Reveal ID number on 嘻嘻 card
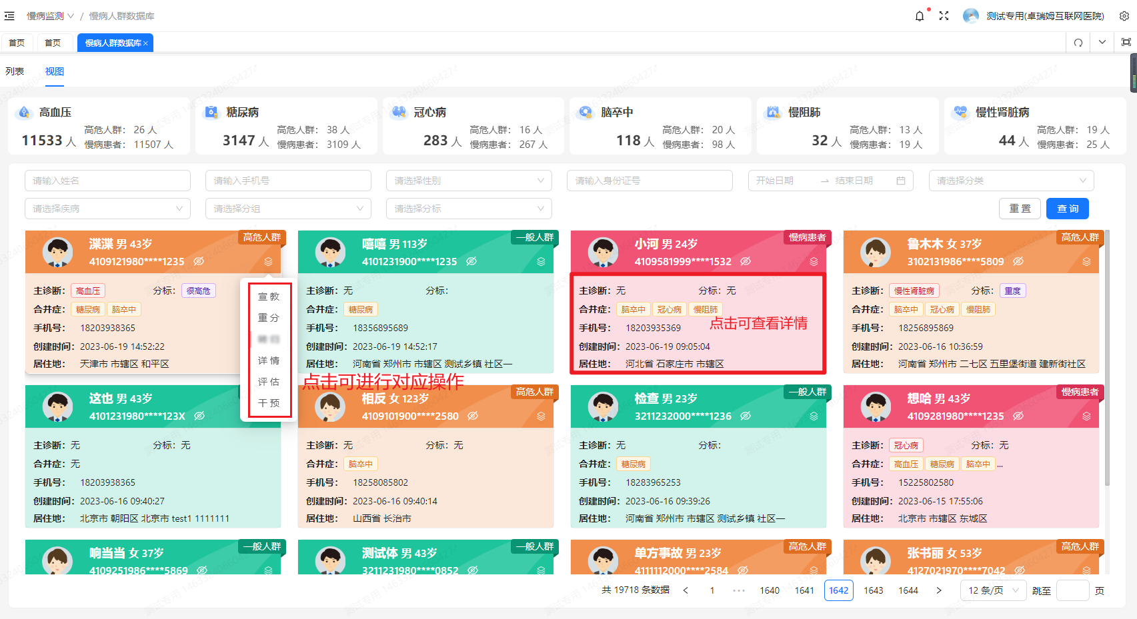Viewport: 1137px width, 619px height. [x=471, y=261]
